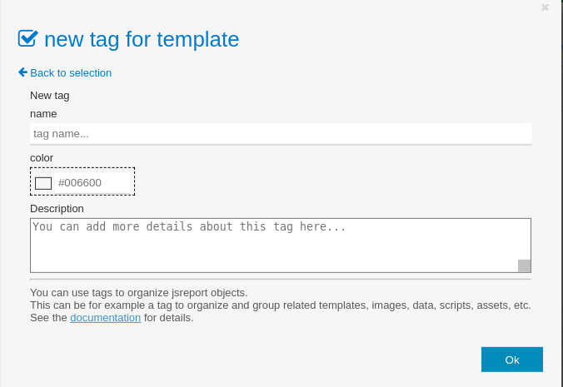Click the 'new tag for template' heading
The width and height of the screenshot is (563, 387).
point(142,39)
